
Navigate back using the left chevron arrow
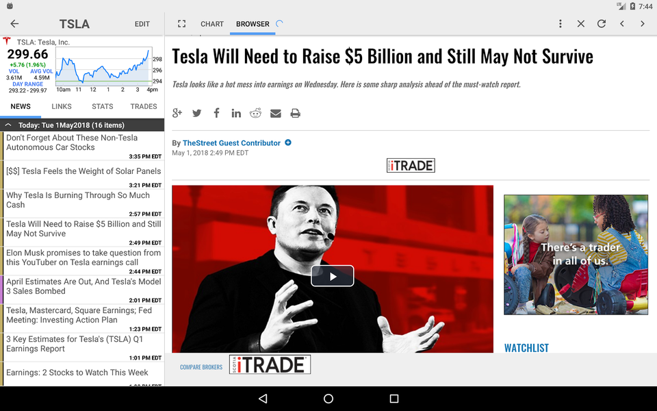click(621, 23)
